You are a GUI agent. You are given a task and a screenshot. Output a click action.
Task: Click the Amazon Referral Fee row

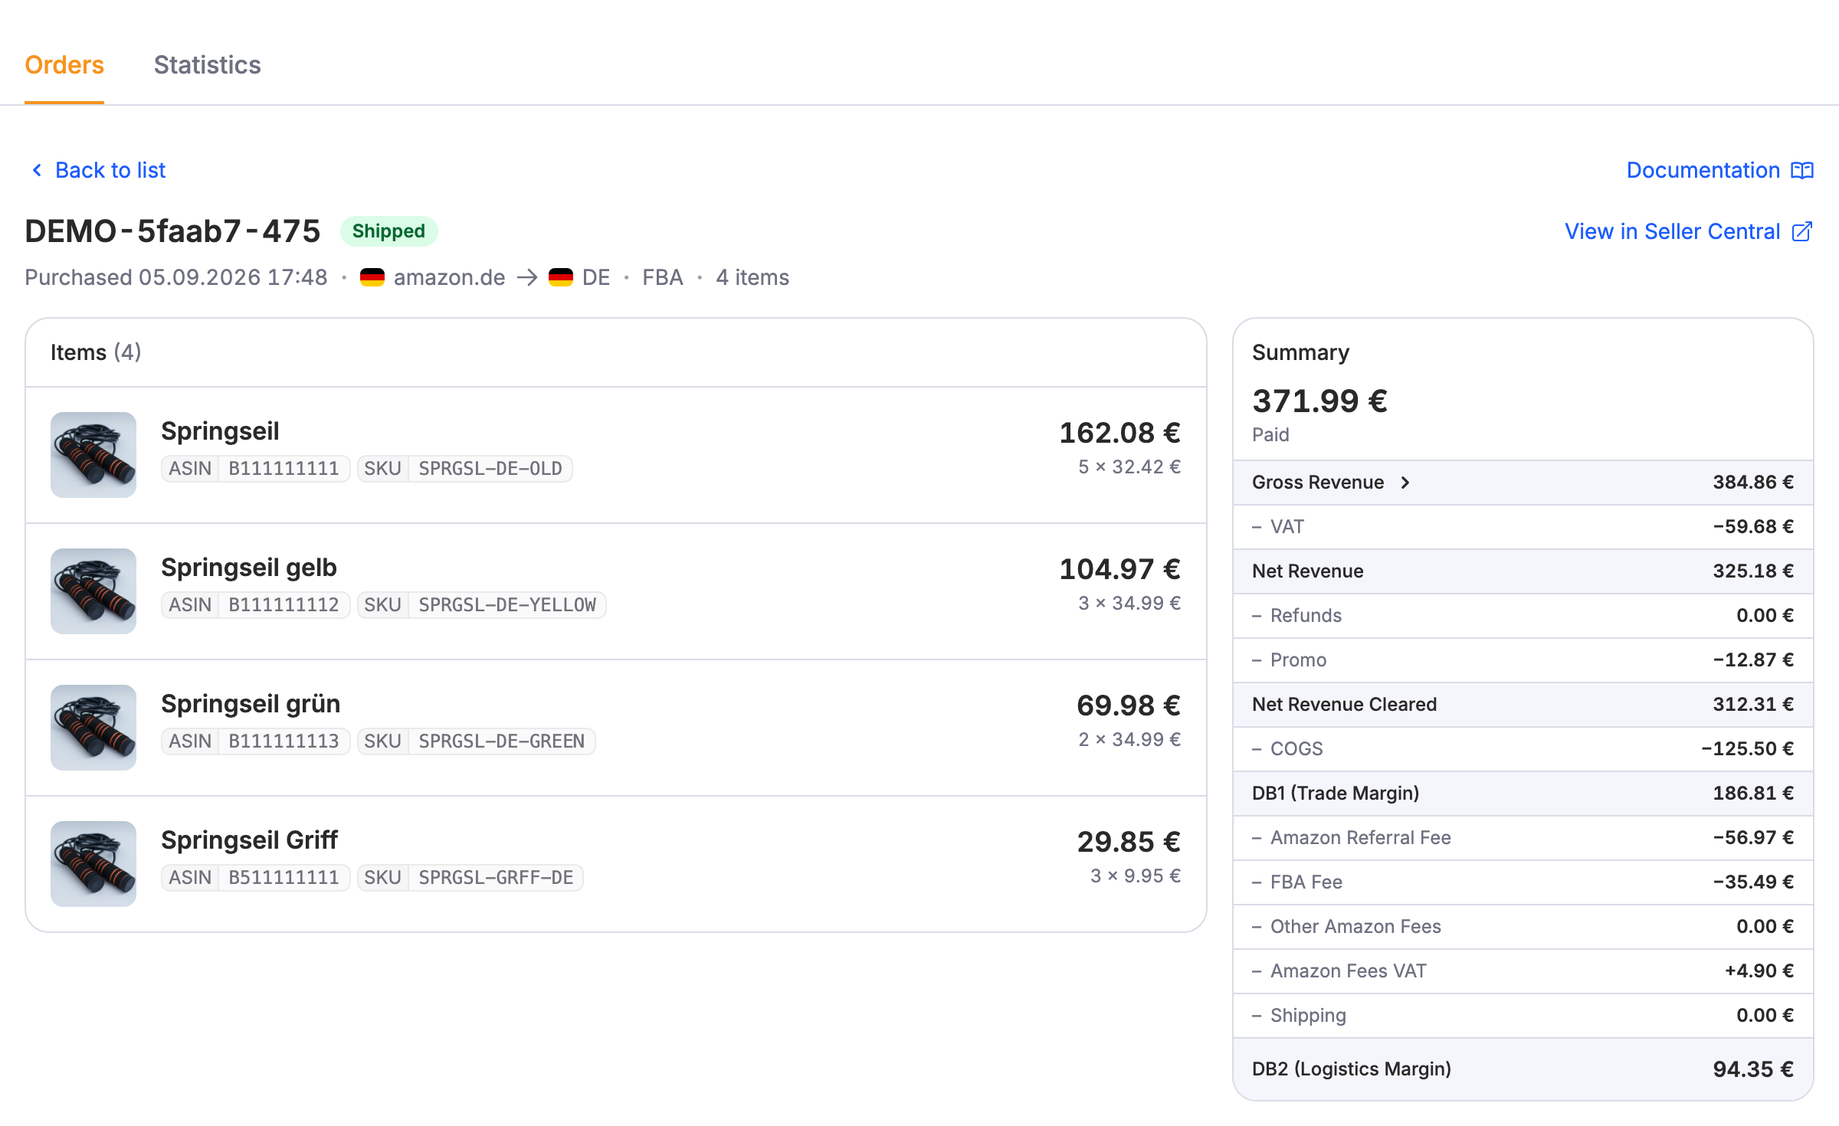1523,838
